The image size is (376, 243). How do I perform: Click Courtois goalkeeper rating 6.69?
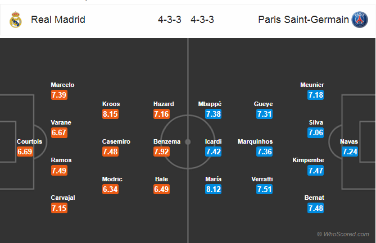[x=25, y=152]
